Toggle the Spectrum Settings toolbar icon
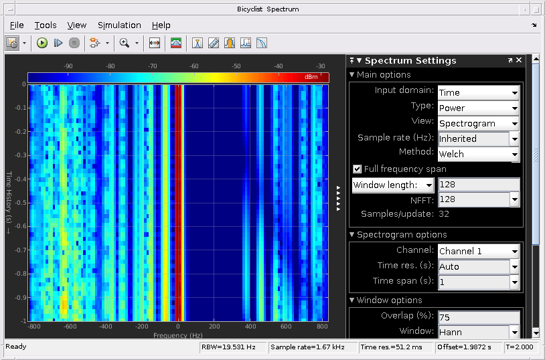 coord(176,43)
